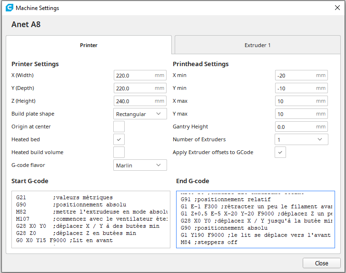This screenshot has height=273, width=346.
Task: Click the X min input field
Action: (x=301, y=76)
